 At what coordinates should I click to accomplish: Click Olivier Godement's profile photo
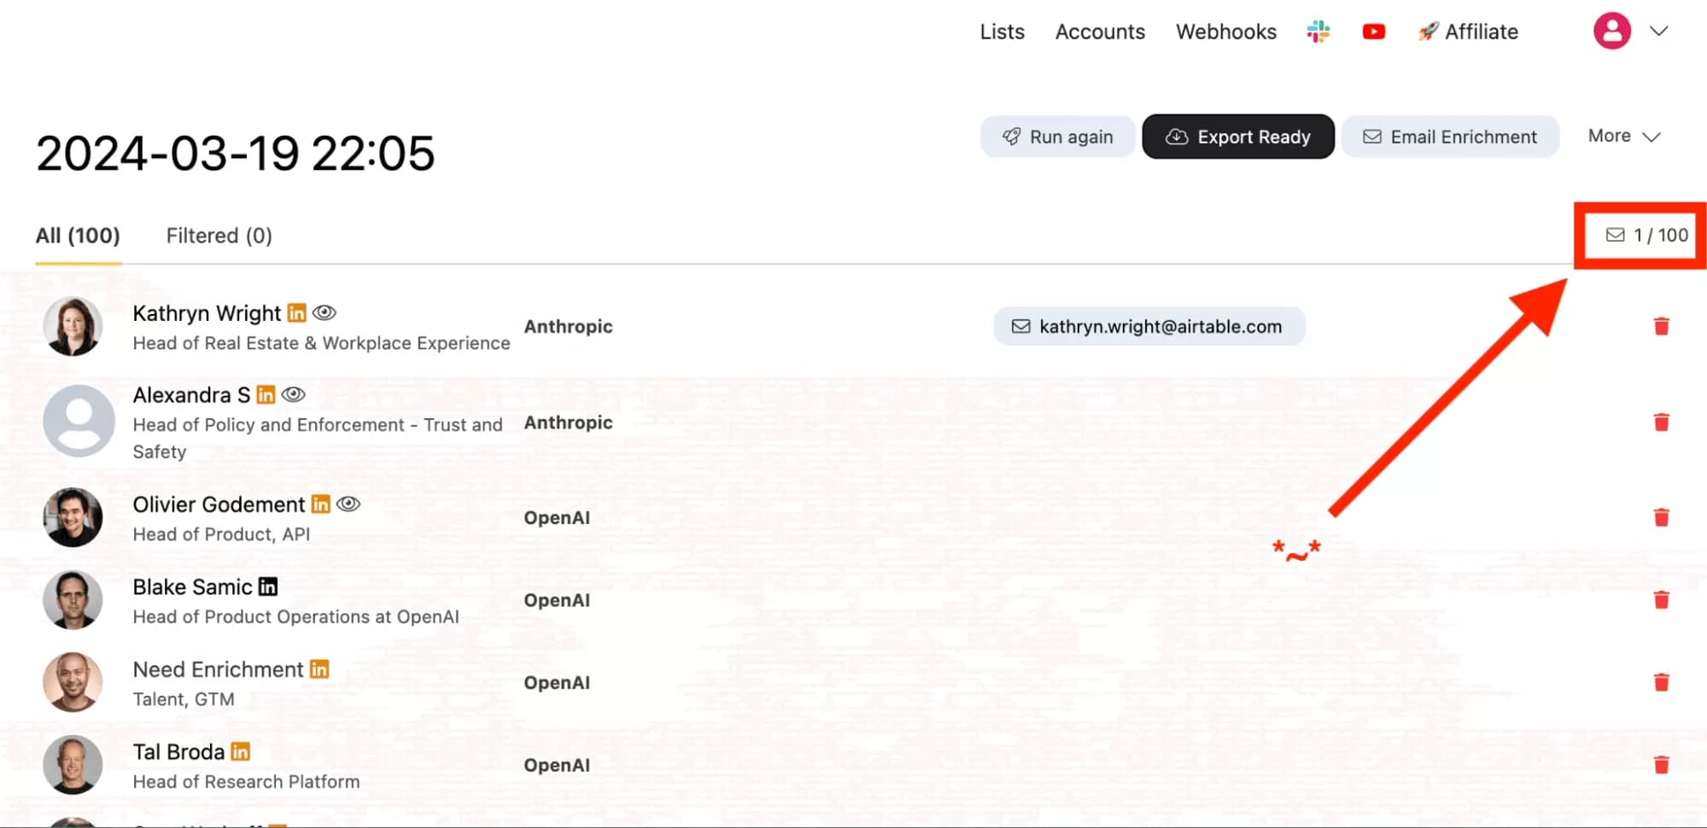[73, 517]
